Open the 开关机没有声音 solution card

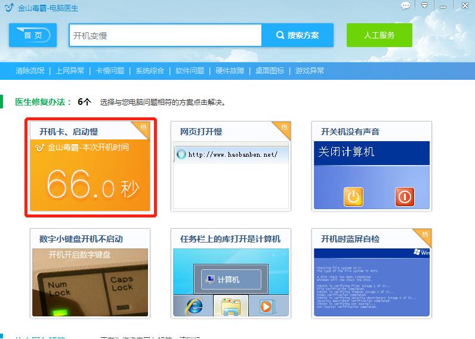pyautogui.click(x=372, y=166)
